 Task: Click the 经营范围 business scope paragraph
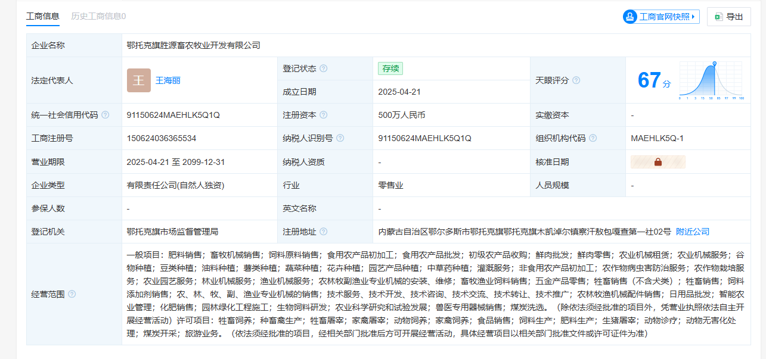pos(435,294)
